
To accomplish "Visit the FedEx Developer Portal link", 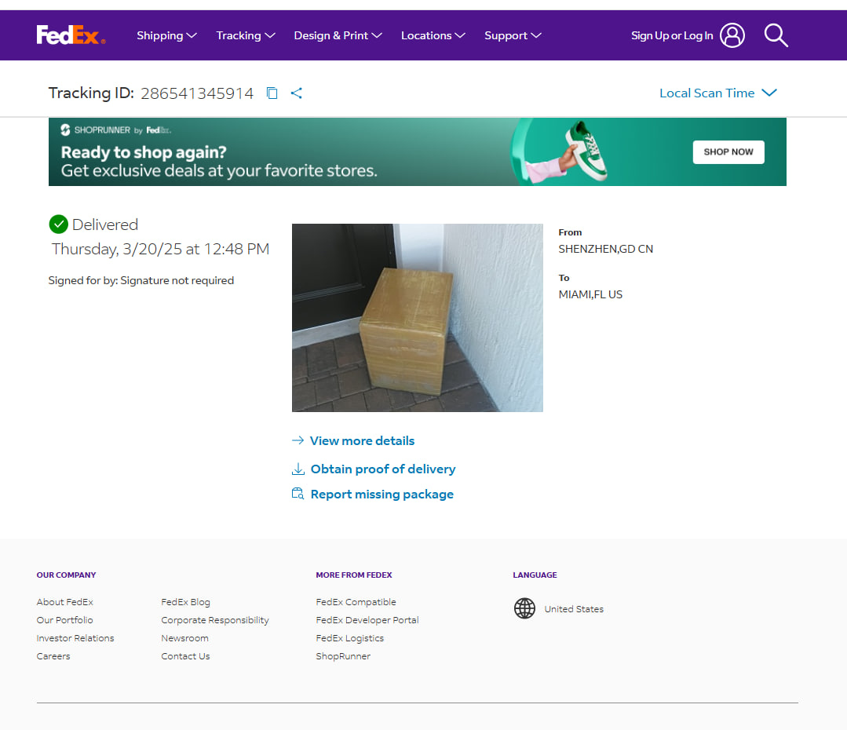I will click(x=367, y=620).
